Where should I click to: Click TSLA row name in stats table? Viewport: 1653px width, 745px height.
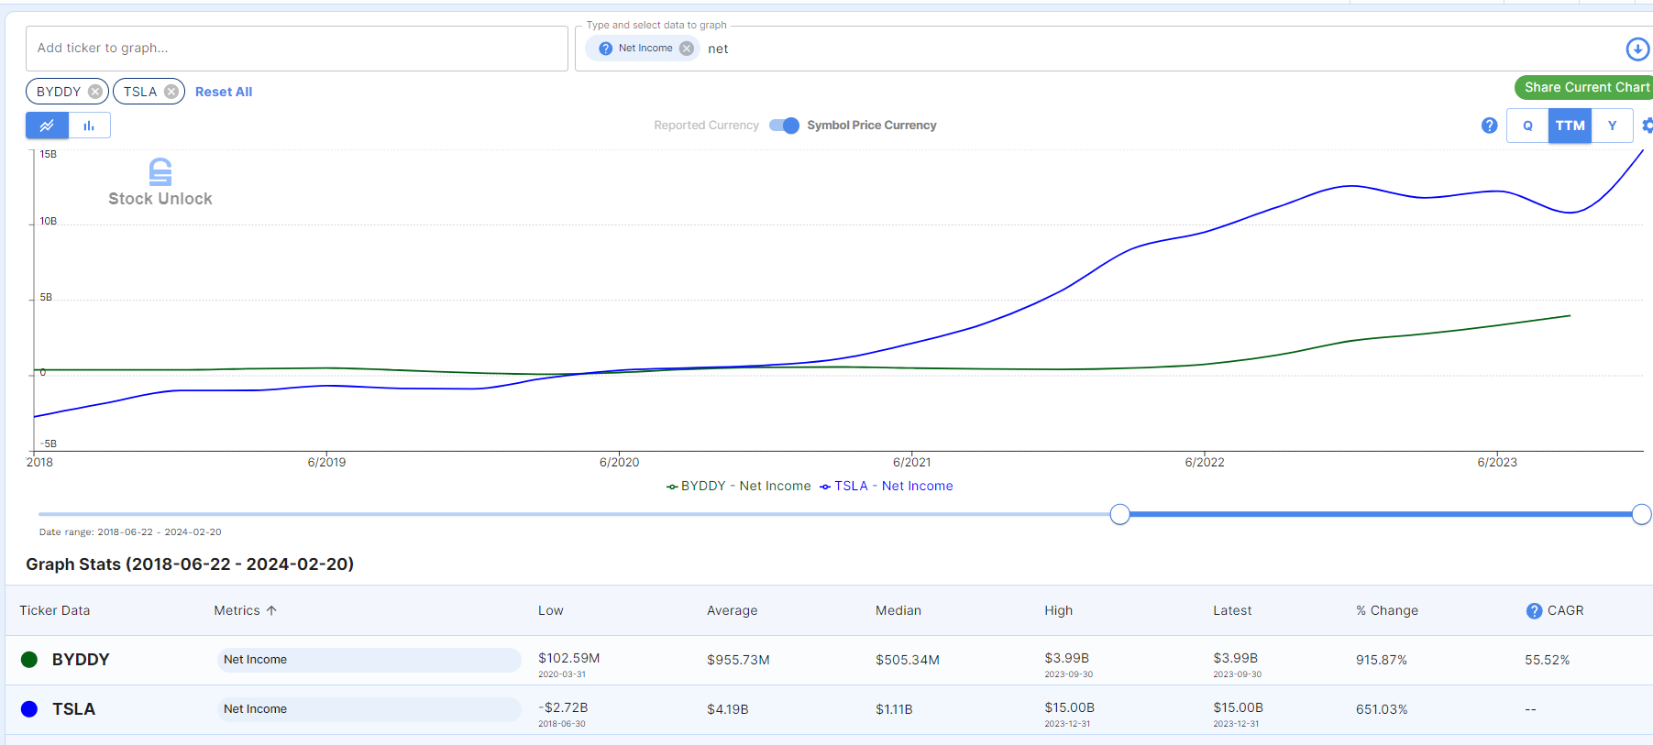(73, 709)
